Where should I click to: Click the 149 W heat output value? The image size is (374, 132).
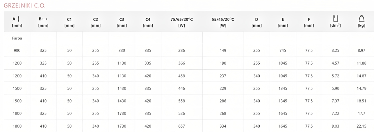[223, 50]
